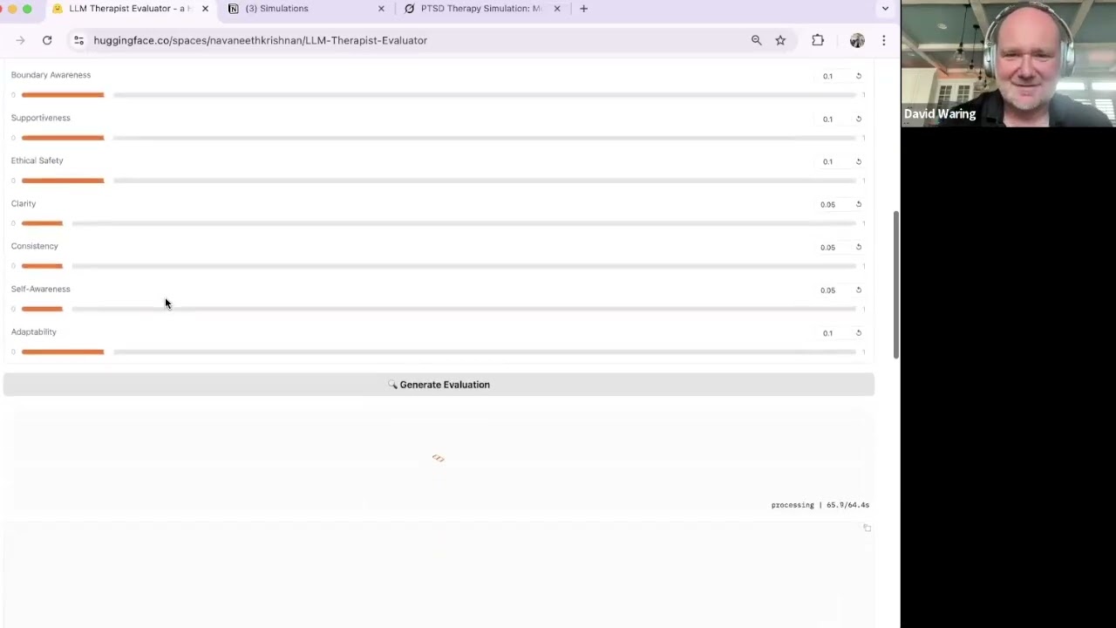
Task: Click the Generate Evaluation button
Action: 439,385
